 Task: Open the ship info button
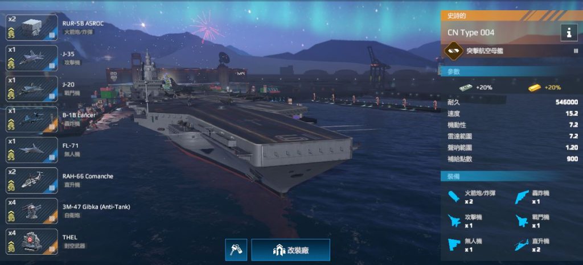click(569, 32)
